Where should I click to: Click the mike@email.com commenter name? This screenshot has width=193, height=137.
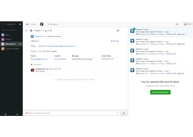[x=42, y=69]
